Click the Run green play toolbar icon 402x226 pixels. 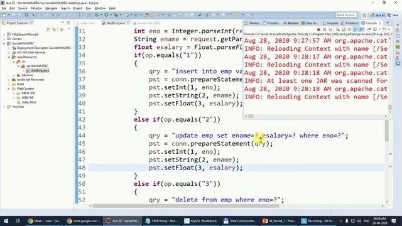[106, 15]
